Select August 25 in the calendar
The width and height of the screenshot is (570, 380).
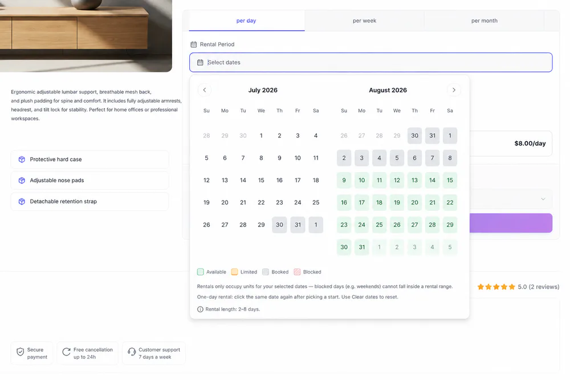(379, 225)
